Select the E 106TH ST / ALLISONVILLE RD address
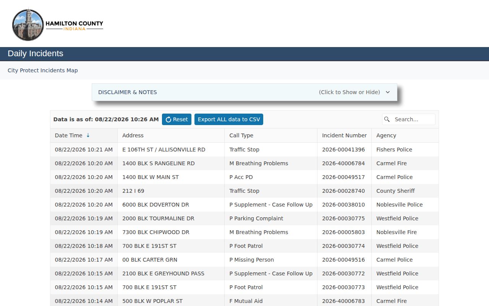This screenshot has height=306, width=489. (x=164, y=150)
